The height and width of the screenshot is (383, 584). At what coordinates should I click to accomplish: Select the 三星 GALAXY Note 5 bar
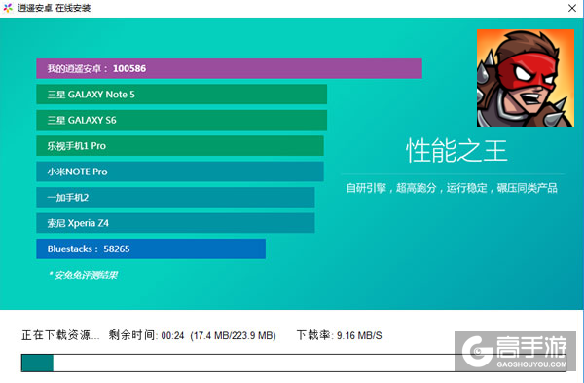(181, 95)
